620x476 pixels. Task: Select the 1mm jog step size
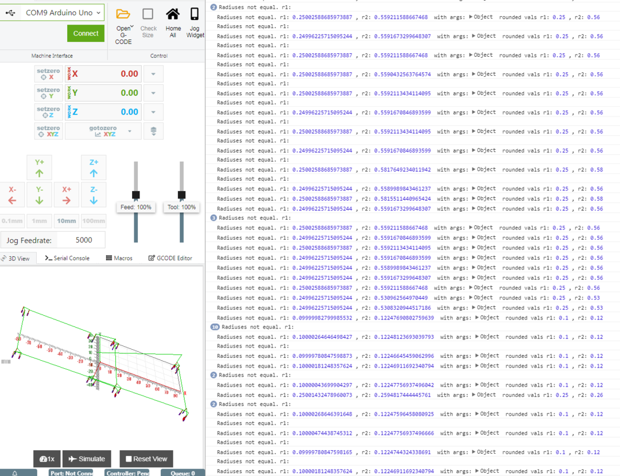[39, 221]
